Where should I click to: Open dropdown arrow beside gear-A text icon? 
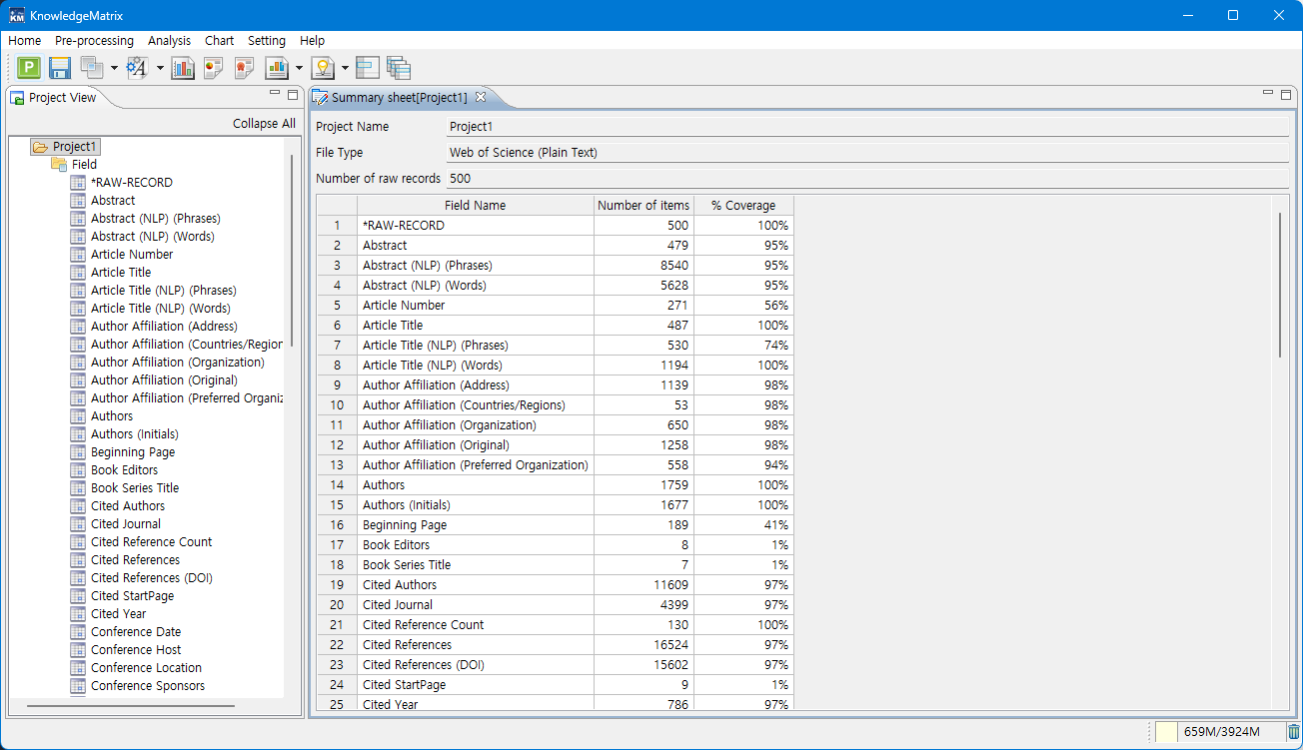coord(160,69)
